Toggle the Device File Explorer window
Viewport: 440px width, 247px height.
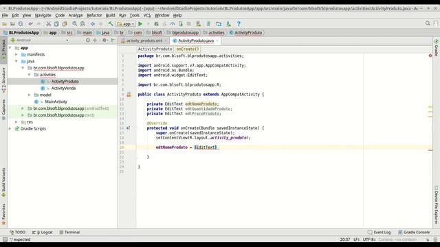[x=437, y=204]
